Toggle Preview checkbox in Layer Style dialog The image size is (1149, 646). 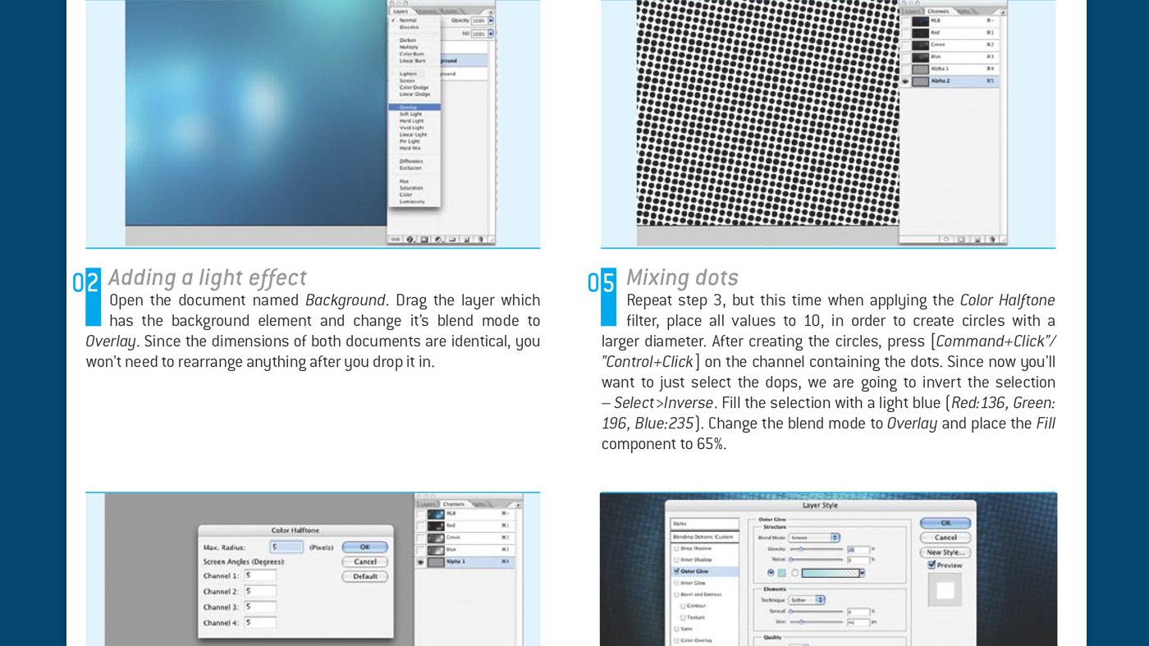click(932, 564)
